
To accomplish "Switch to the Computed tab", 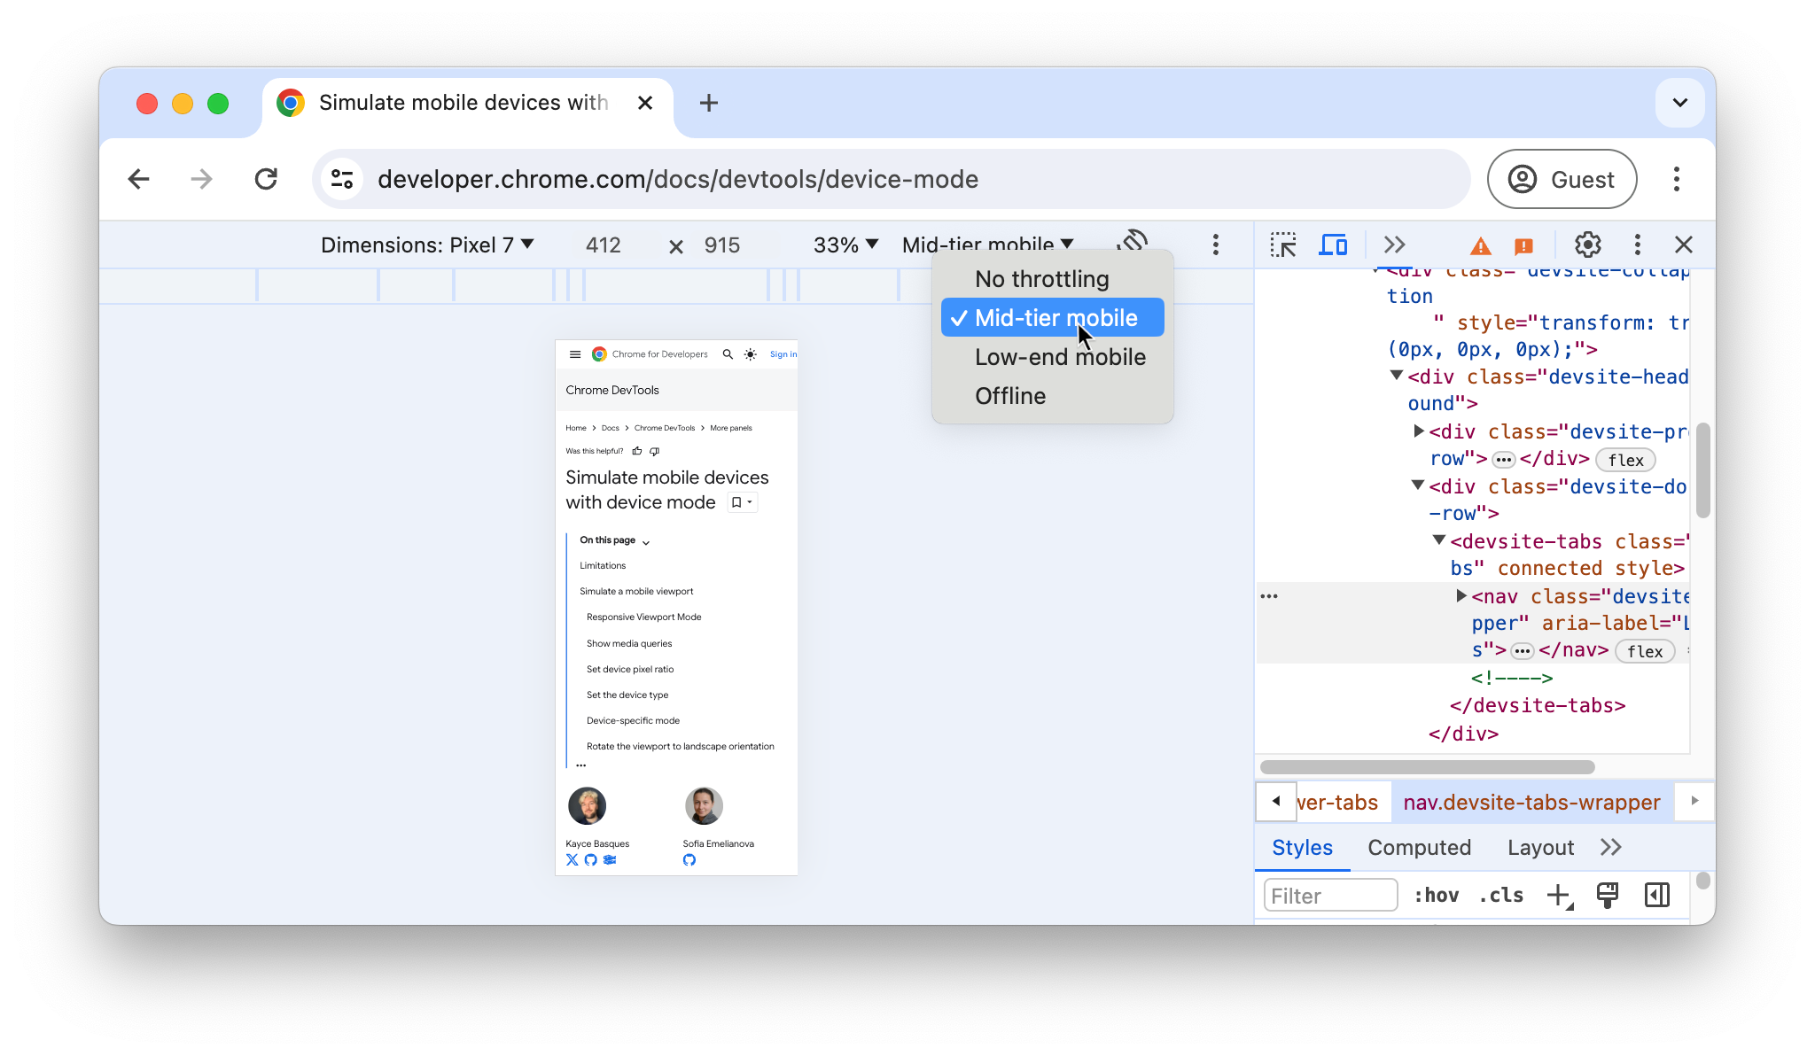I will [1419, 847].
